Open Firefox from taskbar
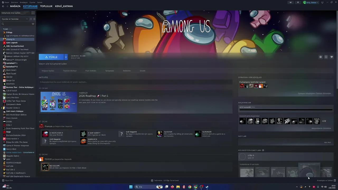 (172, 187)
